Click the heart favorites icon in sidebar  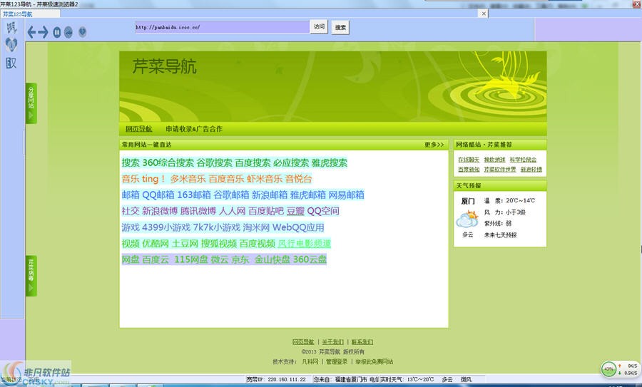coord(11,44)
